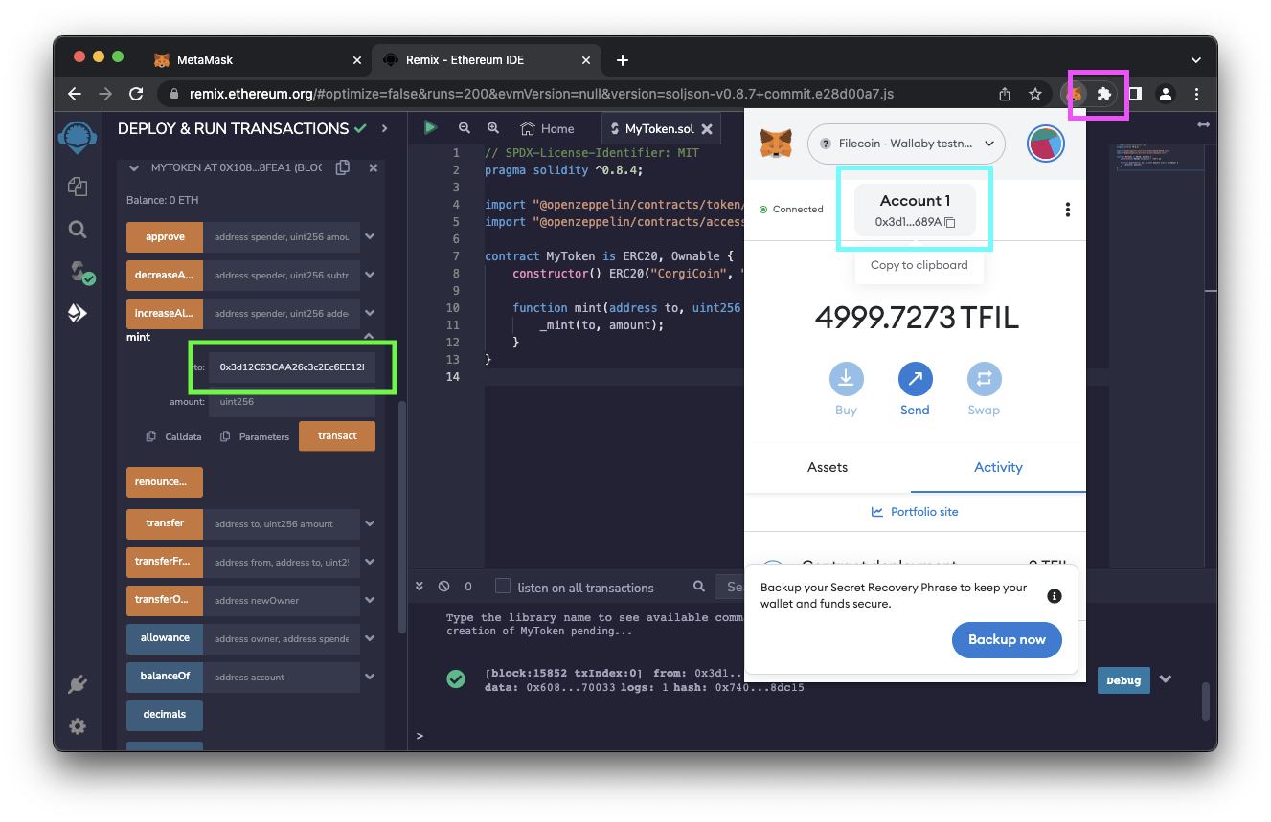
Task: Expand the balanceOf function chevron
Action: coord(370,677)
